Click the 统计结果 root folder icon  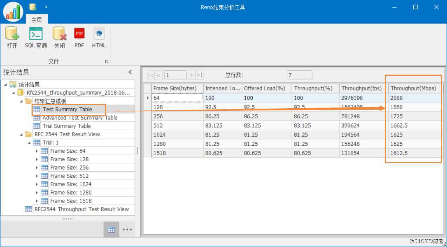click(x=13, y=84)
